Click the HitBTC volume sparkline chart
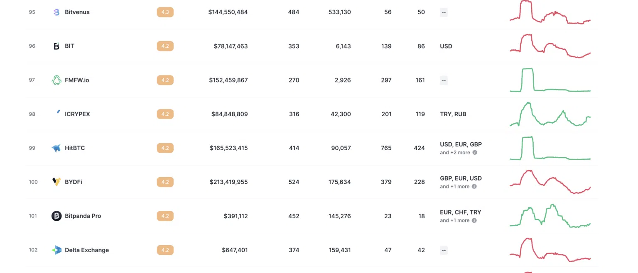The image size is (638, 273). pyautogui.click(x=550, y=148)
